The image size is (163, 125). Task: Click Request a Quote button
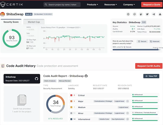point(152,5)
